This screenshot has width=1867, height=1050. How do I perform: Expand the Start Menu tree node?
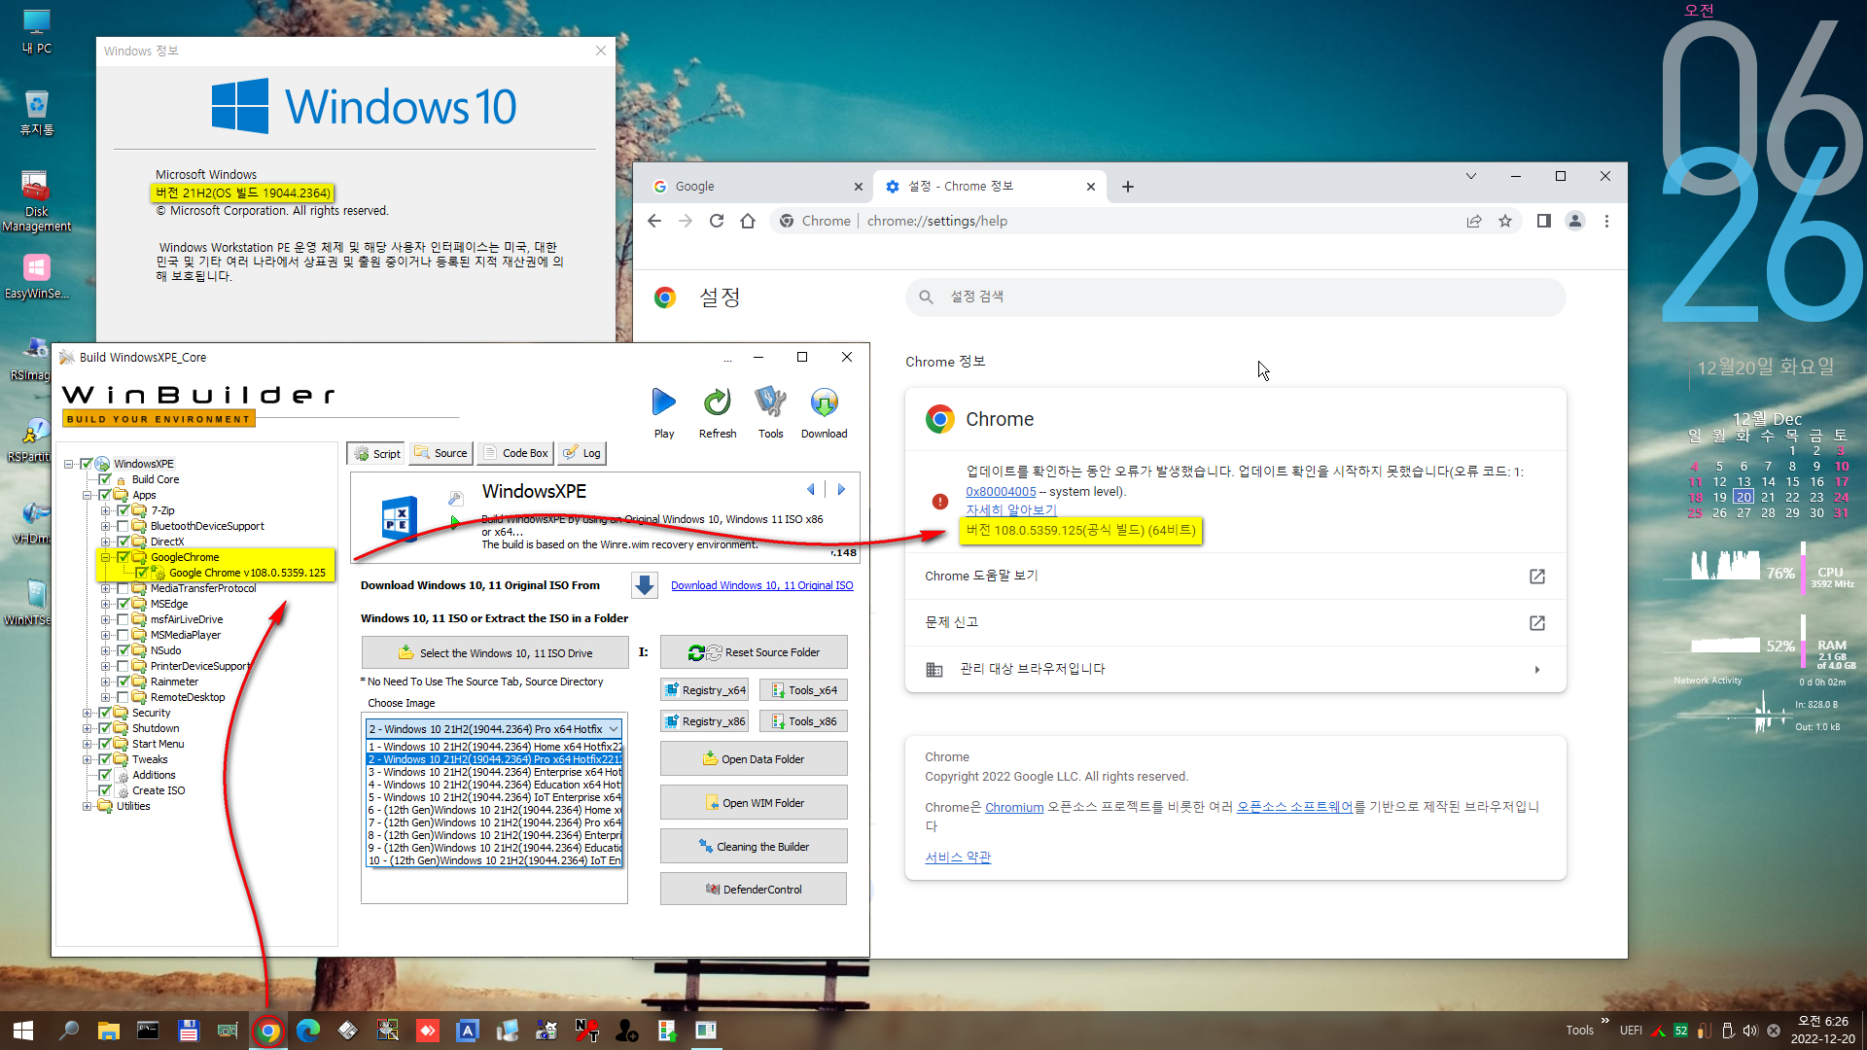point(87,744)
